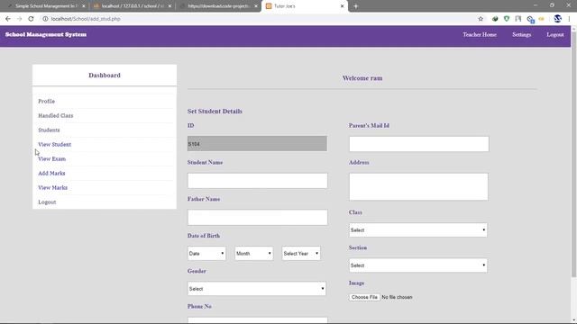Click the address bar URL
Viewport: 577px width, 324px height.
(x=86, y=19)
